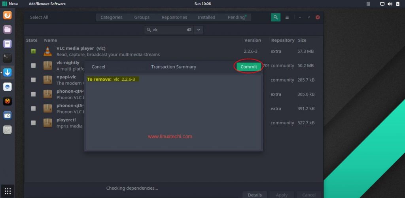Image resolution: width=405 pixels, height=198 pixels.
Task: Open the Firefox dock icon
Action: click(x=7, y=15)
